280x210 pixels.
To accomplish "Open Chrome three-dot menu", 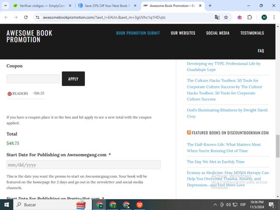I will pyautogui.click(x=274, y=17).
